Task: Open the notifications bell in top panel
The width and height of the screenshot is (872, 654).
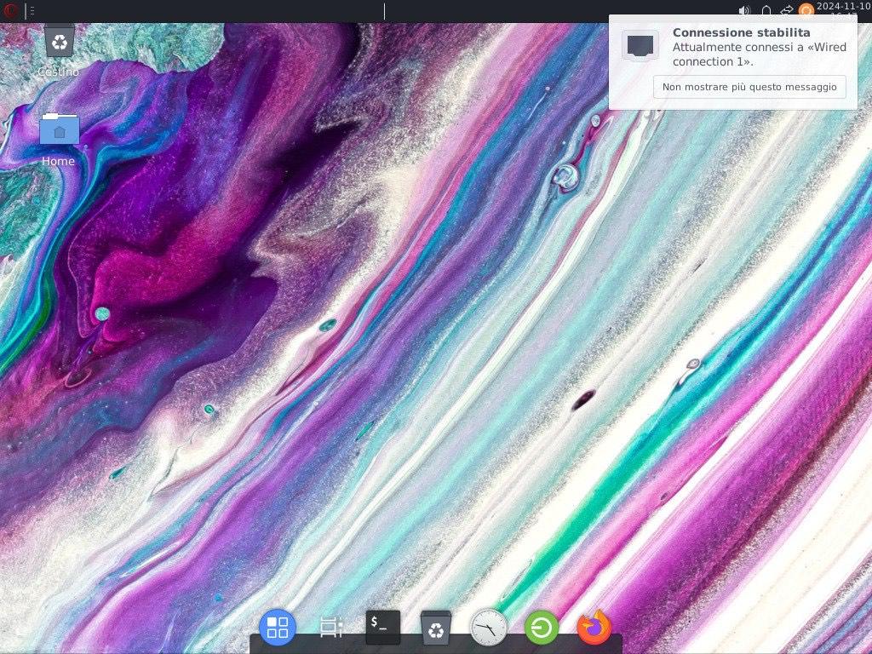Action: [766, 11]
